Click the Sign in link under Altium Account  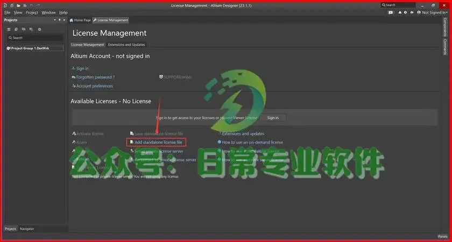coord(82,69)
